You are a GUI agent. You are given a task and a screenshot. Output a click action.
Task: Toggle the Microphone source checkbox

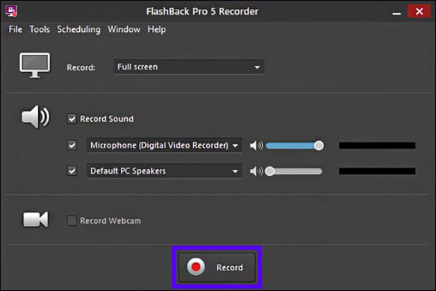coord(72,145)
